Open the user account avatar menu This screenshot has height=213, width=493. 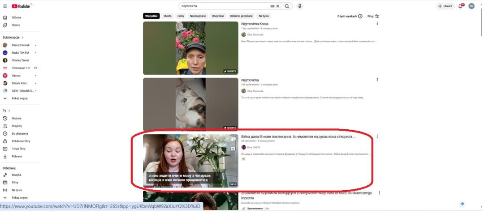471,6
